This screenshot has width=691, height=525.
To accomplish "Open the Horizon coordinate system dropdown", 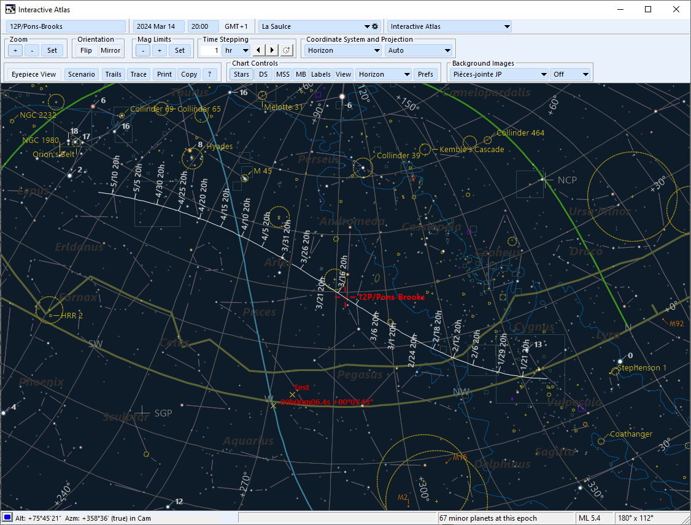I will (343, 50).
